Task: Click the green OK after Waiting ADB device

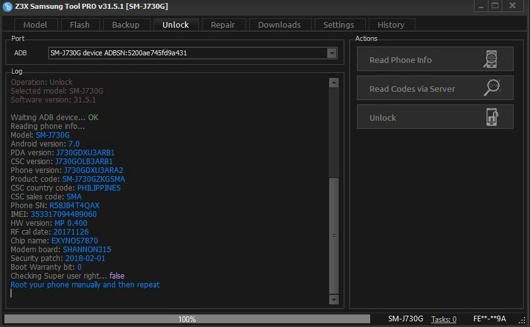Action: pos(93,117)
